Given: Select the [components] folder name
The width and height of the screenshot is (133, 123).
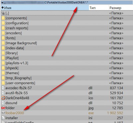Looking at the screenshot, I should click(x=16, y=18).
